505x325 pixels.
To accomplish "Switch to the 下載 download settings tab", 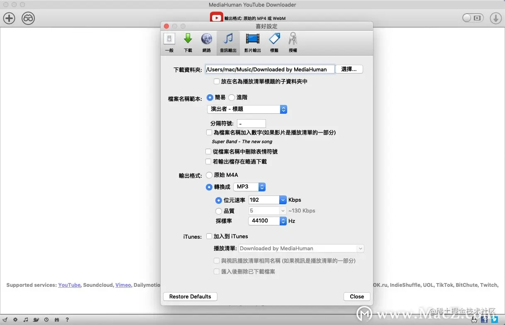I will 188,42.
